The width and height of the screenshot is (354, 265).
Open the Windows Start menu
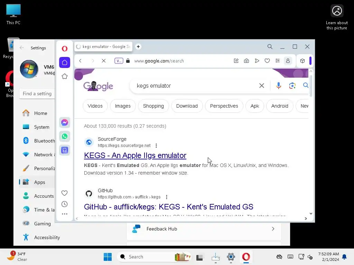tap(108, 257)
